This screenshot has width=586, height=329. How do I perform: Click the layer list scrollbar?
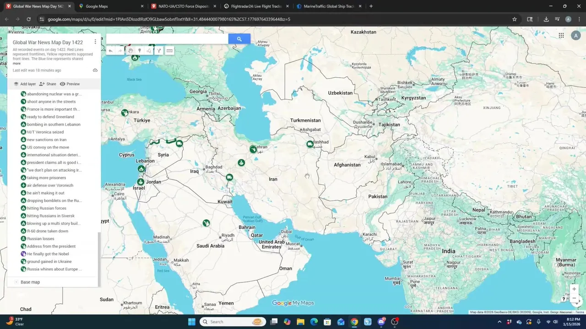[x=98, y=259]
